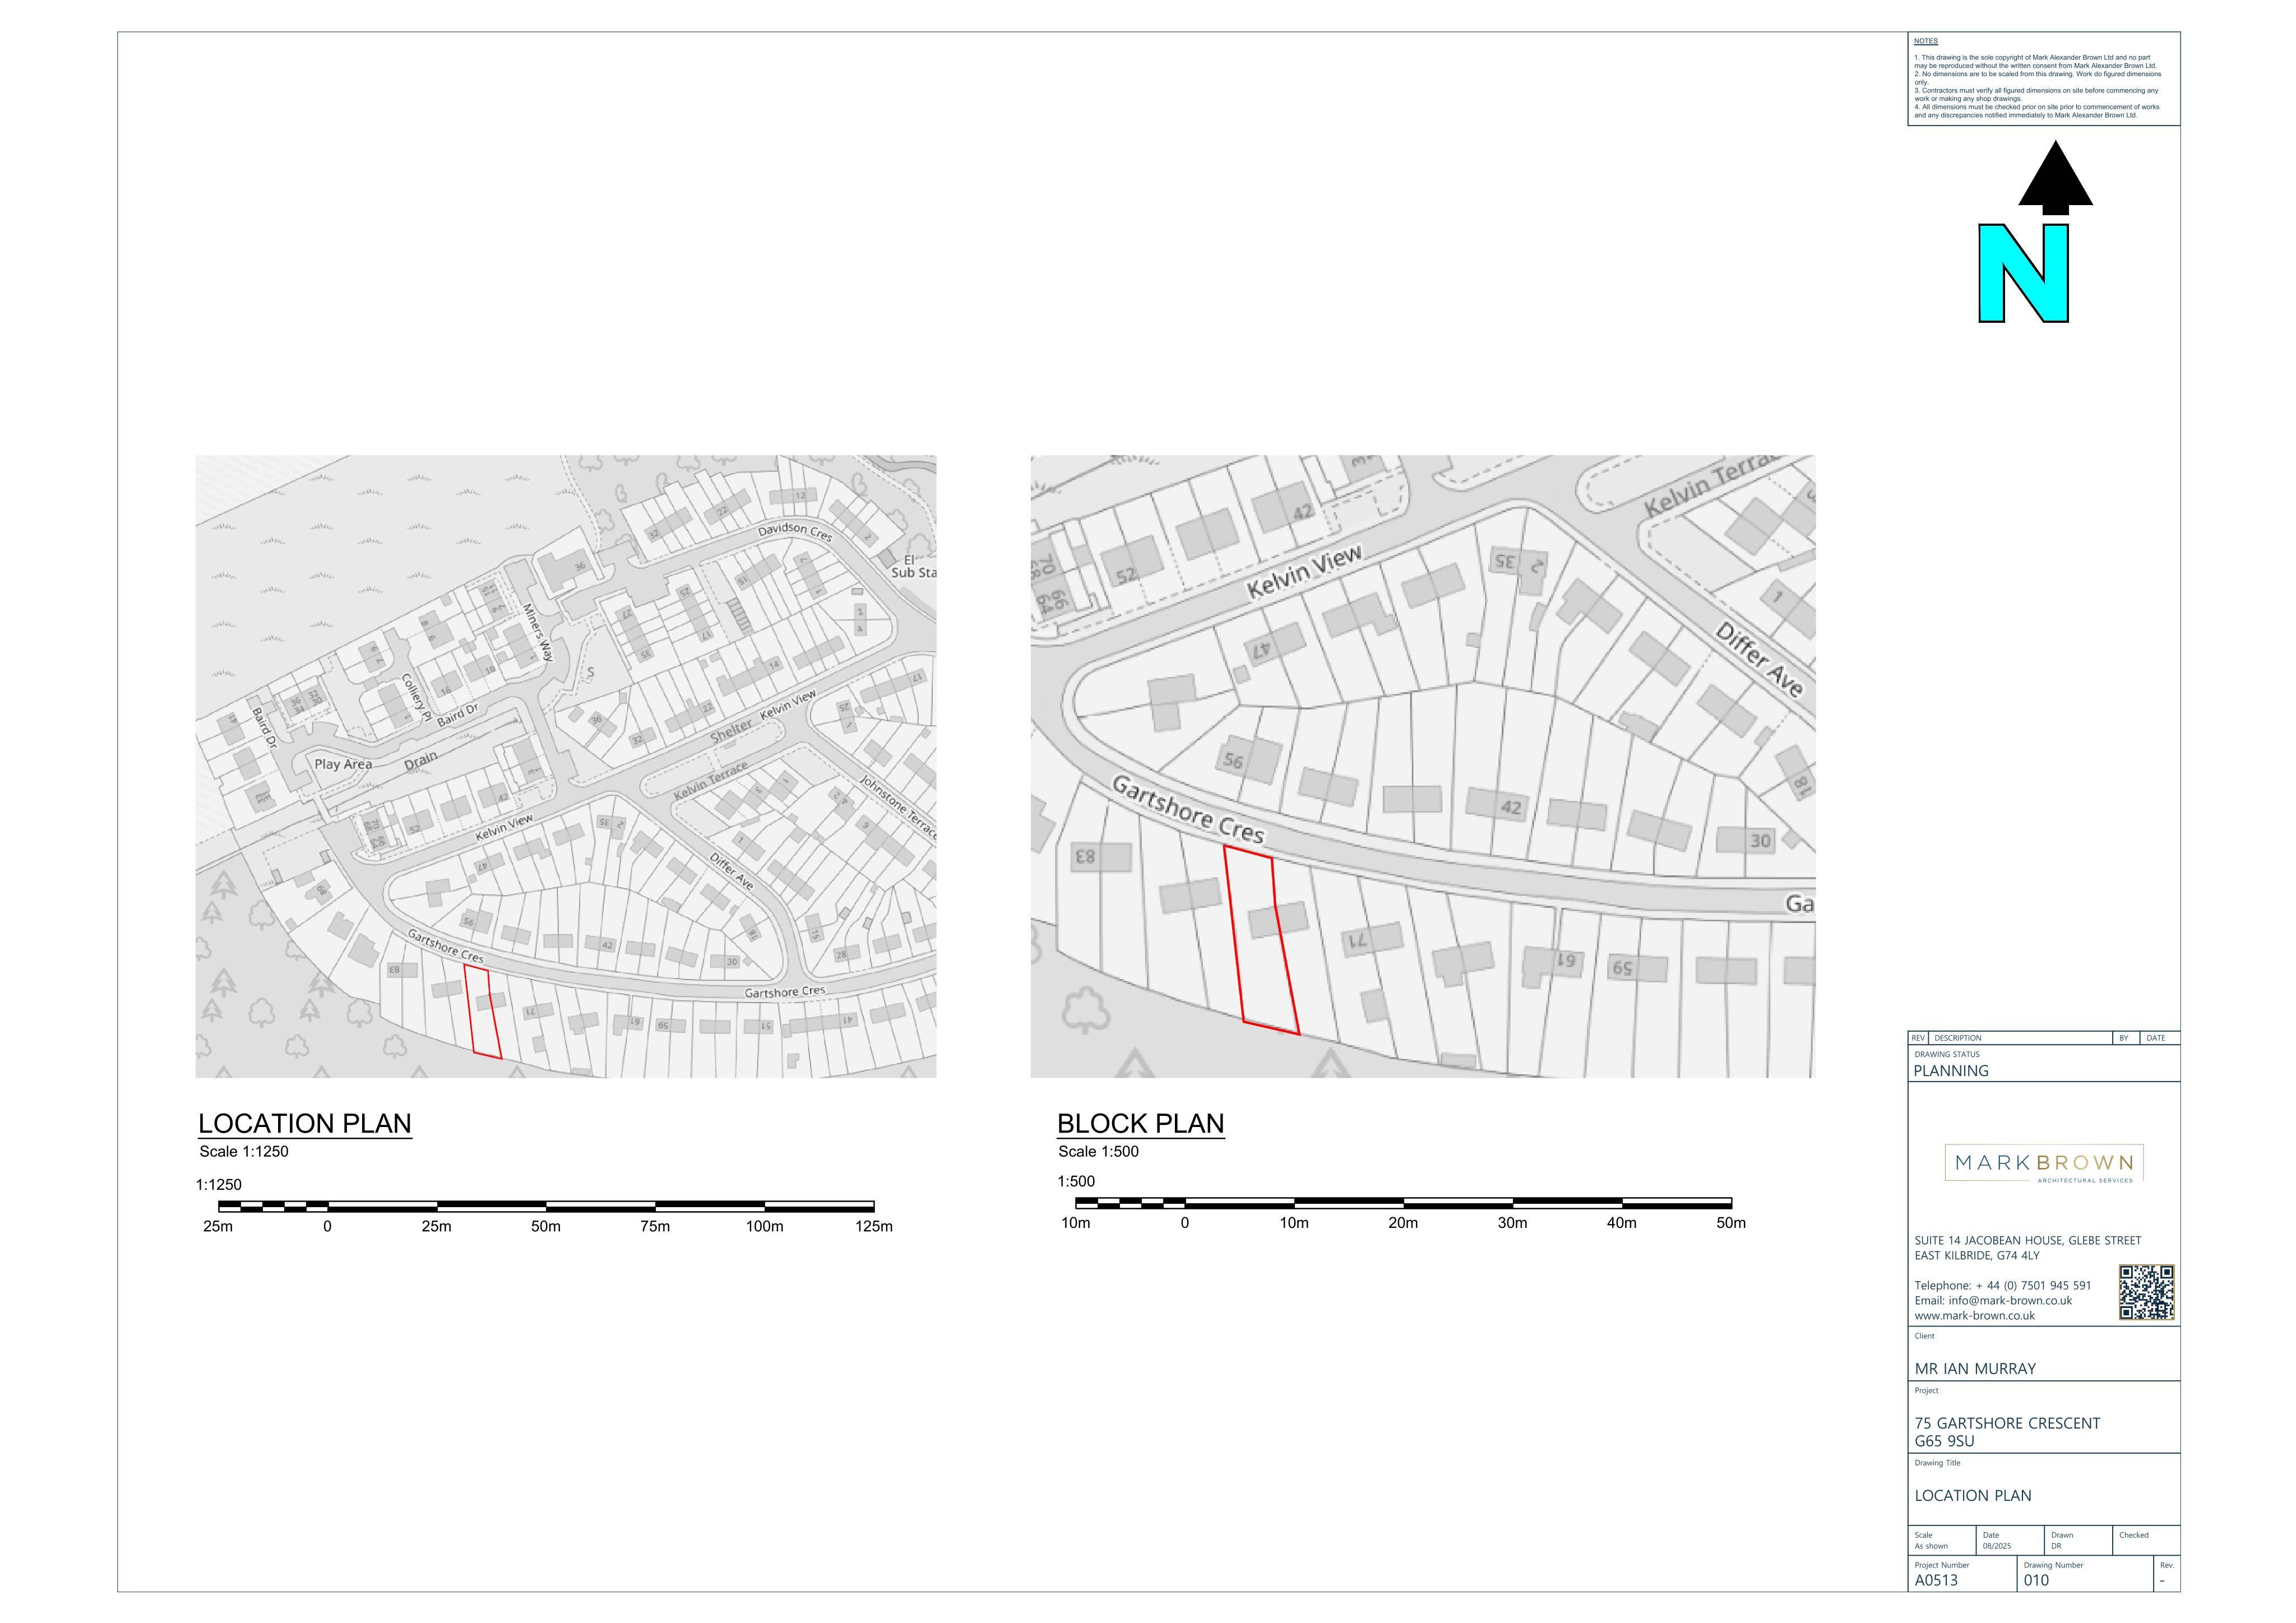The width and height of the screenshot is (2296, 1623).
Task: Click the 'Gartshore Cres' label on the block plan
Action: click(x=1189, y=811)
